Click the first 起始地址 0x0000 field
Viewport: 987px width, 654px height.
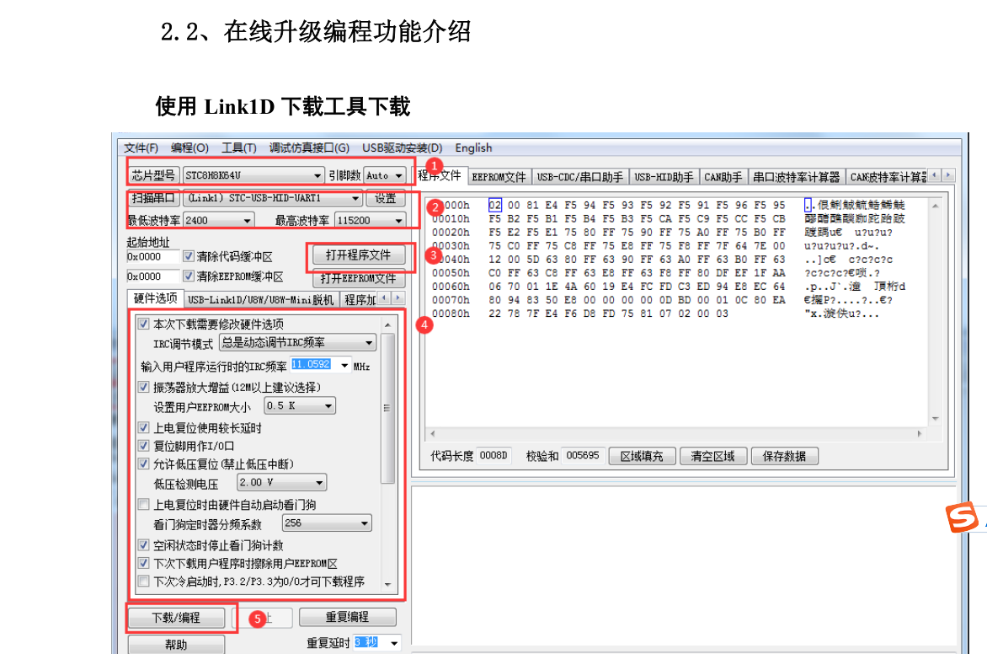click(153, 256)
